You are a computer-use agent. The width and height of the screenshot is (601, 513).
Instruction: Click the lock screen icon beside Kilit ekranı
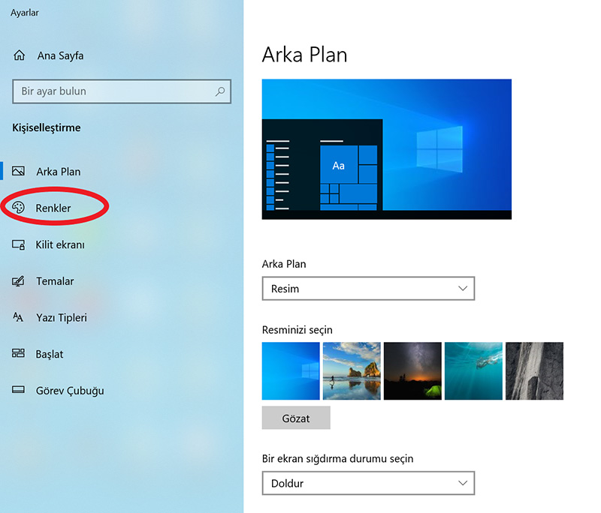[x=18, y=244]
